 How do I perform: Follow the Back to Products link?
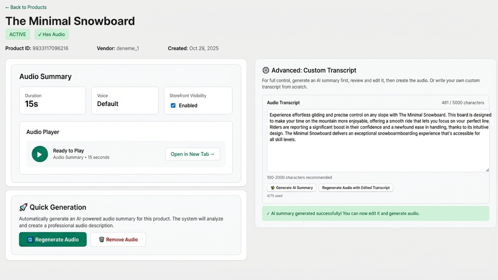26,7
